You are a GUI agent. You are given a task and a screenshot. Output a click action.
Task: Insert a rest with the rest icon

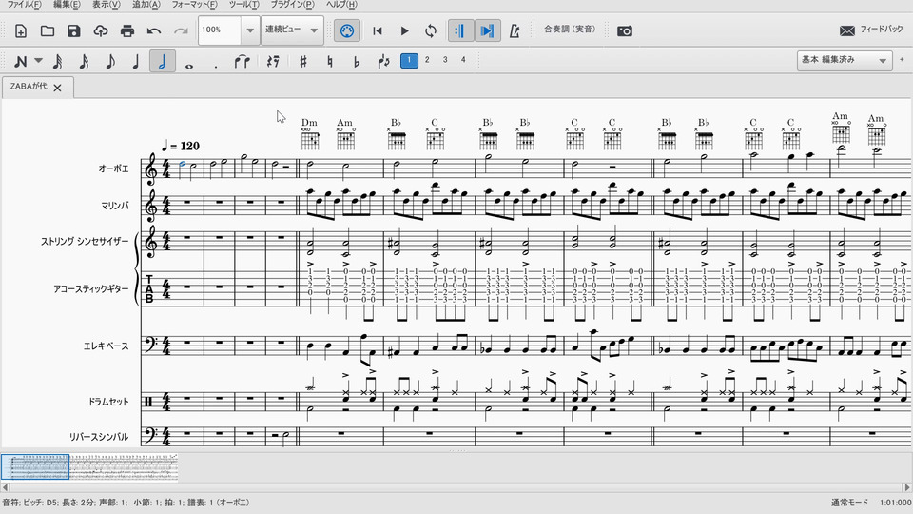[273, 62]
